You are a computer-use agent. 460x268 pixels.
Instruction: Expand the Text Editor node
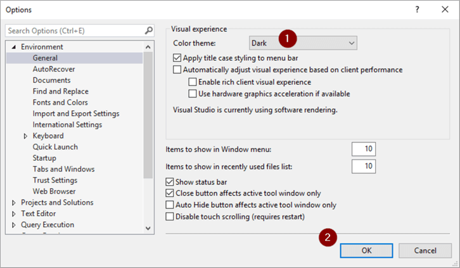[15, 214]
